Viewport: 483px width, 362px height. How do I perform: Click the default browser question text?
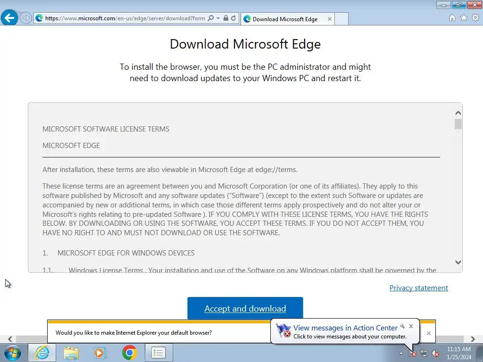coord(133,333)
